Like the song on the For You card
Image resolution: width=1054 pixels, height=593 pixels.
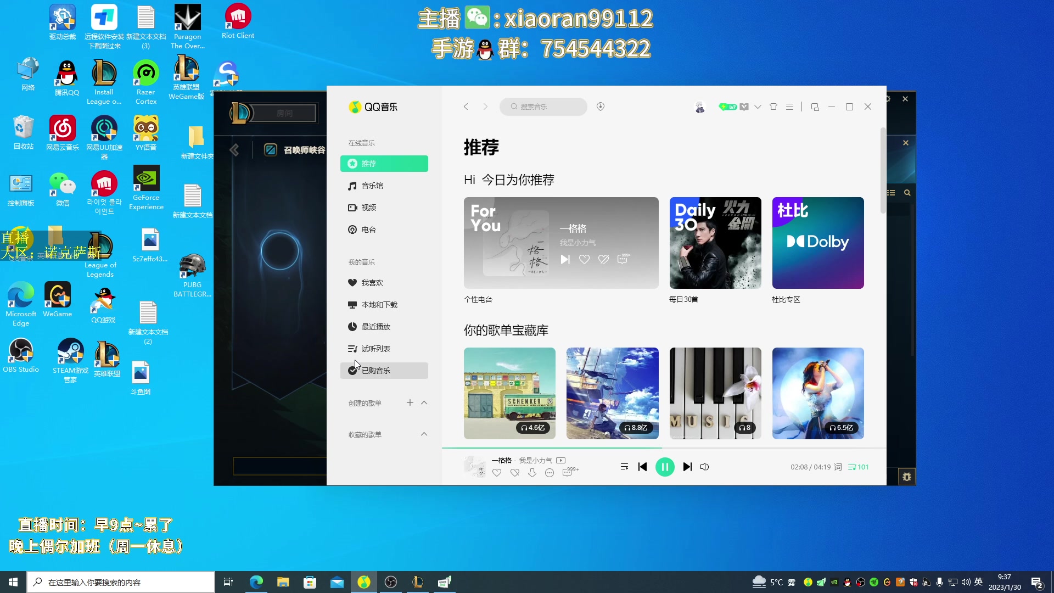[x=584, y=259]
